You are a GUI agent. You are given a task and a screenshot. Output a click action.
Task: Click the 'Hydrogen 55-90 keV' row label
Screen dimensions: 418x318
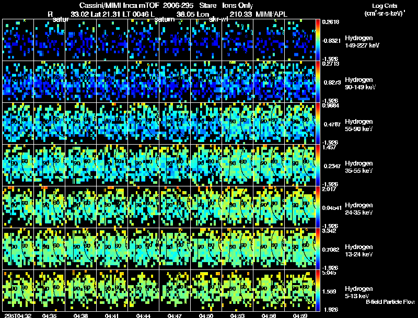point(359,125)
